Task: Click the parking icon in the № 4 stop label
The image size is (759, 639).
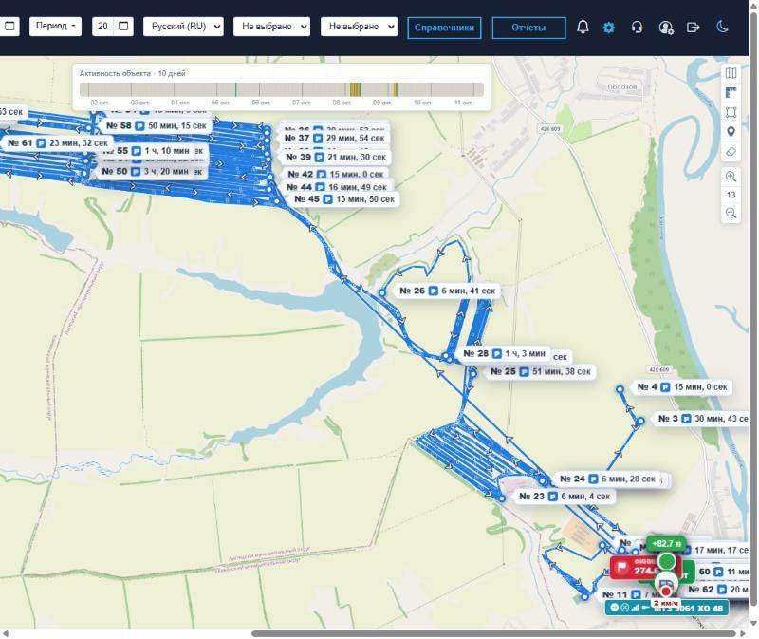Action: point(665,387)
